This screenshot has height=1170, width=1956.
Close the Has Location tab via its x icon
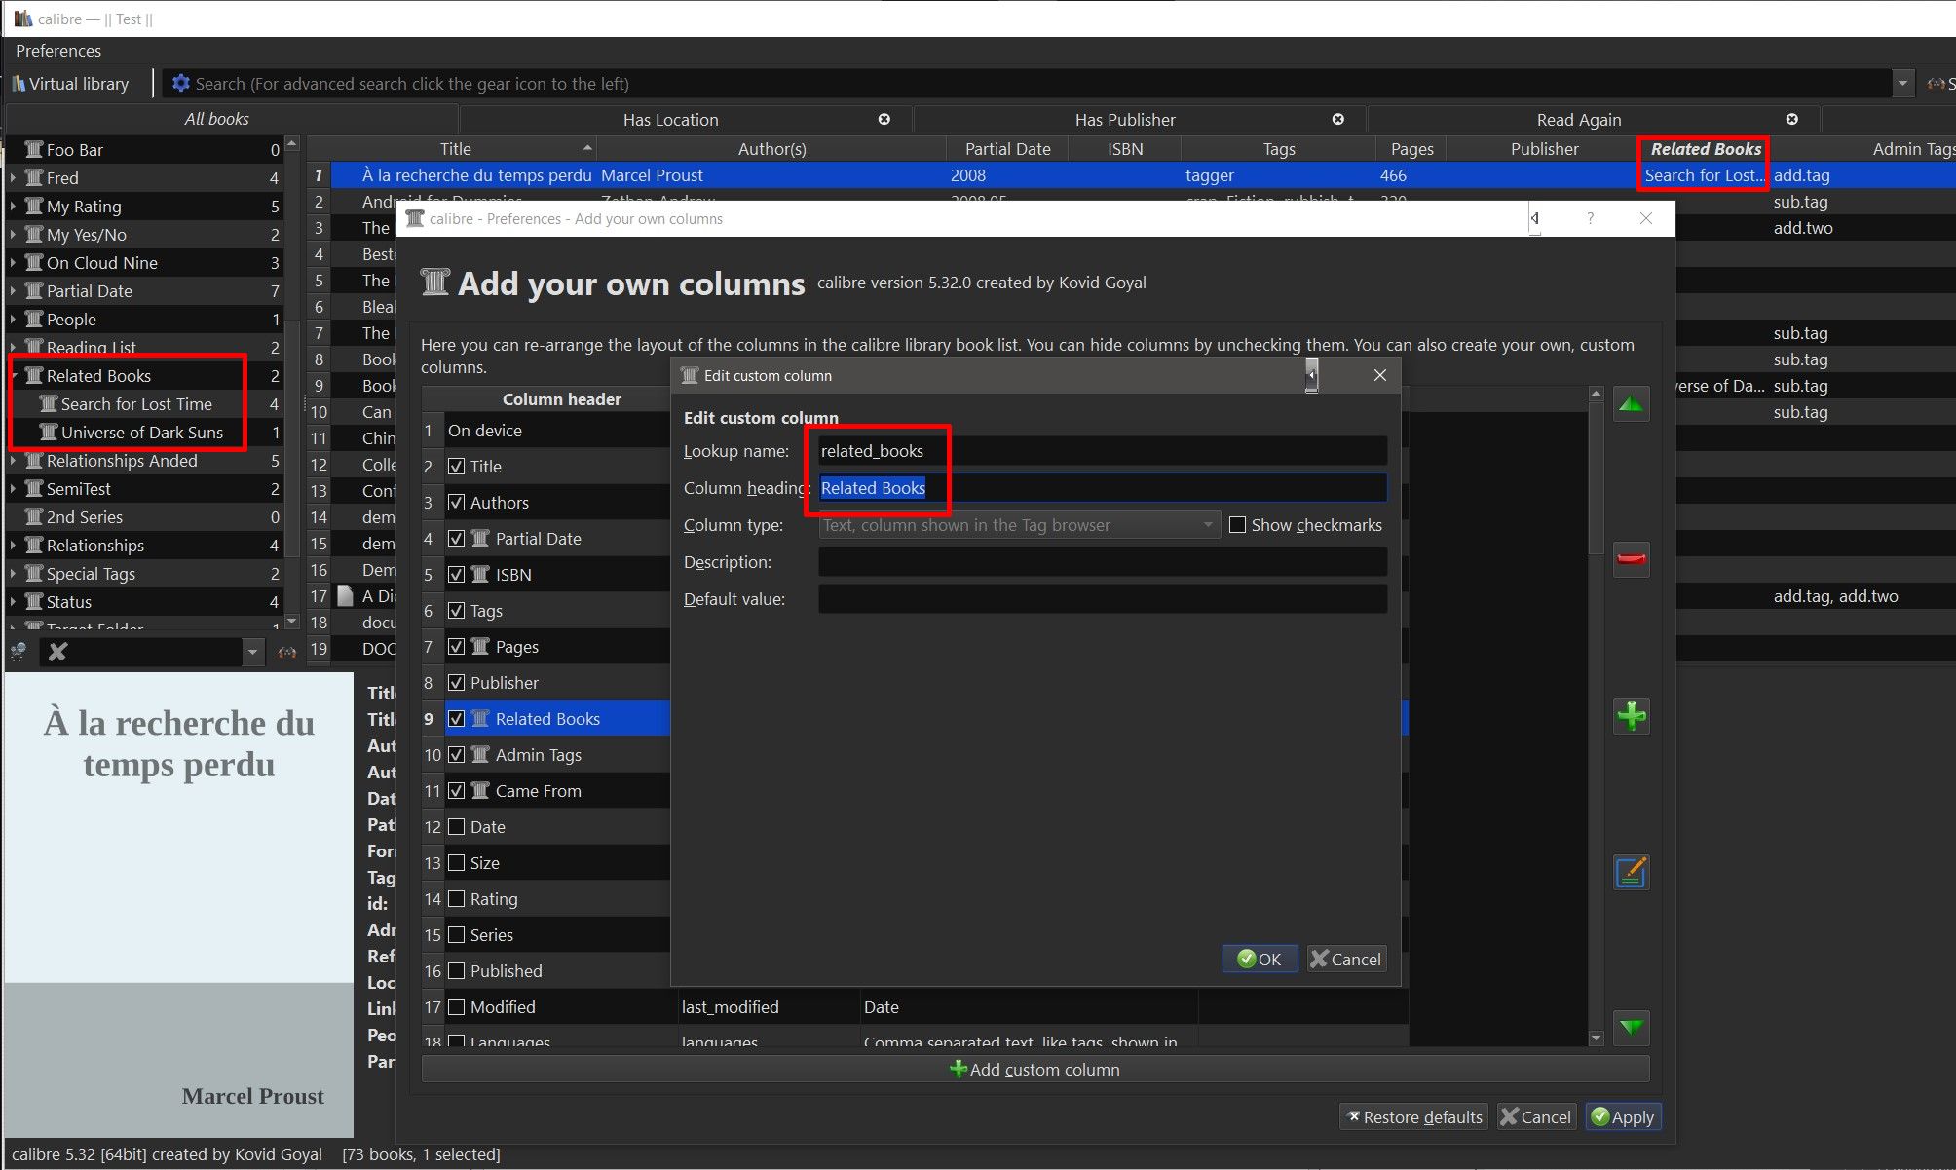coord(884,119)
